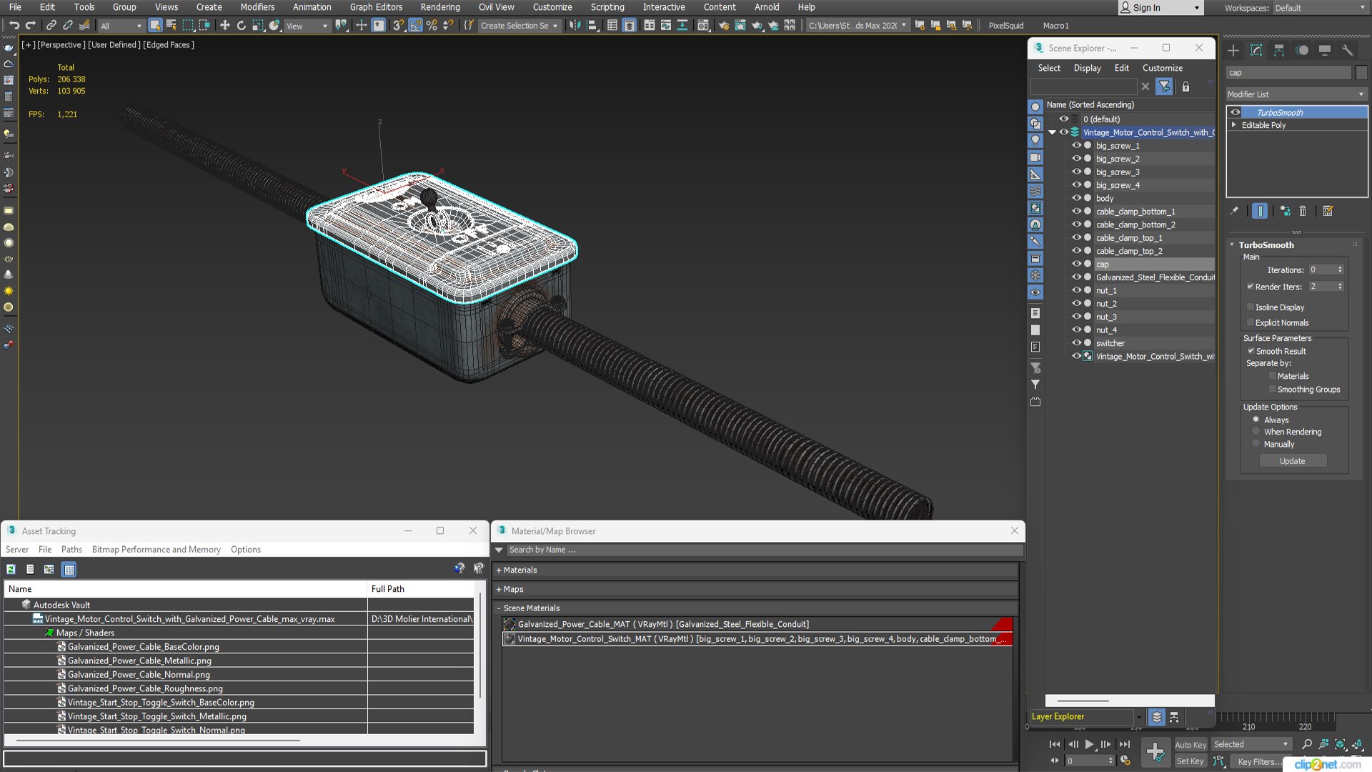Click the Refresh icon in Asset Tracking
This screenshot has width=1372, height=772.
(11, 569)
